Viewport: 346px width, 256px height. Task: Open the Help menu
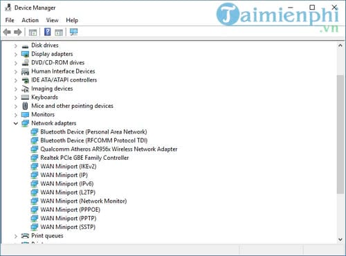72,20
